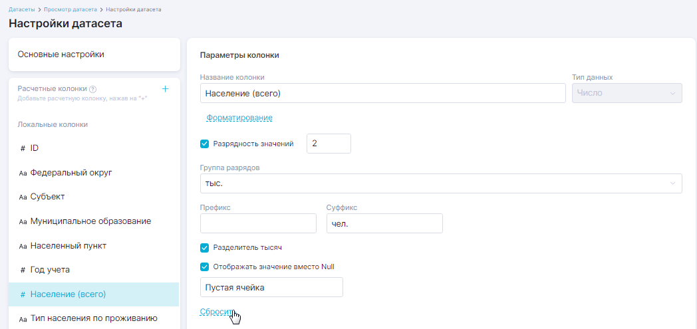The image size is (697, 329).
Task: Open the Основные настройки section
Action: [x=94, y=55]
